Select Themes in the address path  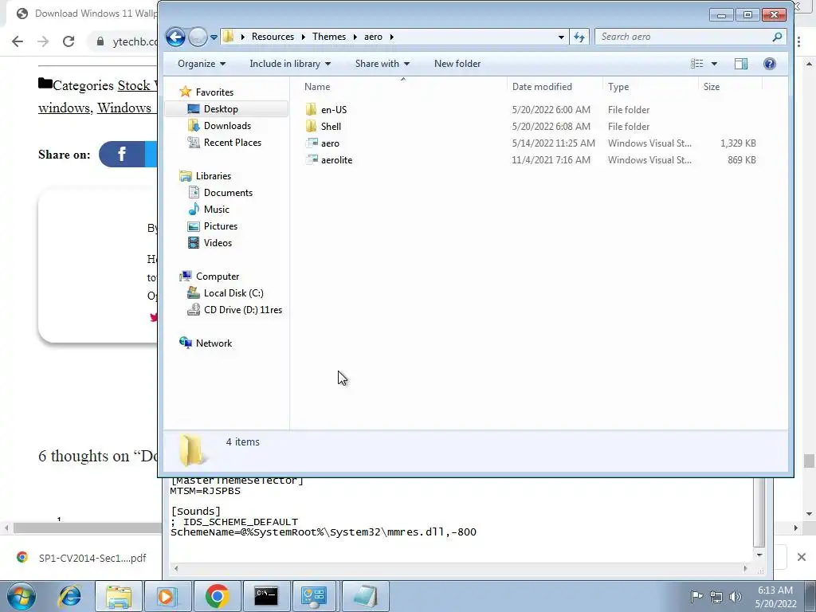tap(329, 37)
